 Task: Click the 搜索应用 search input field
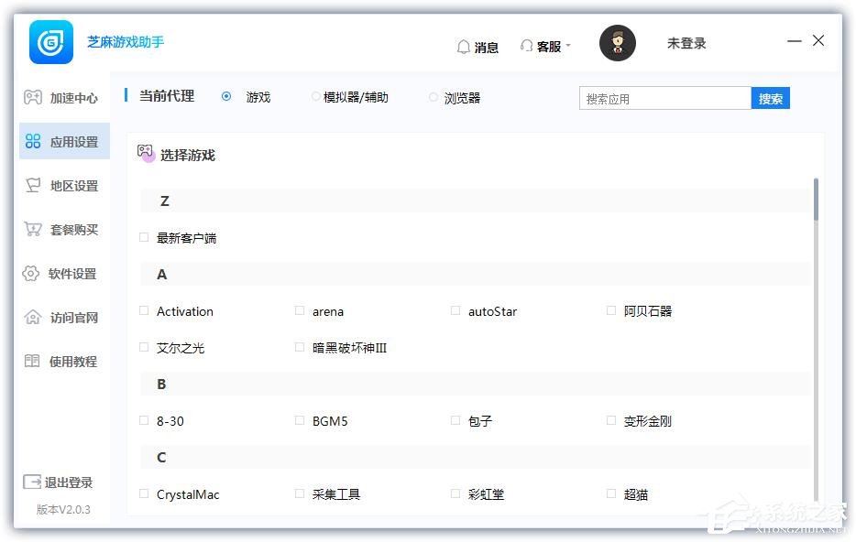point(664,99)
